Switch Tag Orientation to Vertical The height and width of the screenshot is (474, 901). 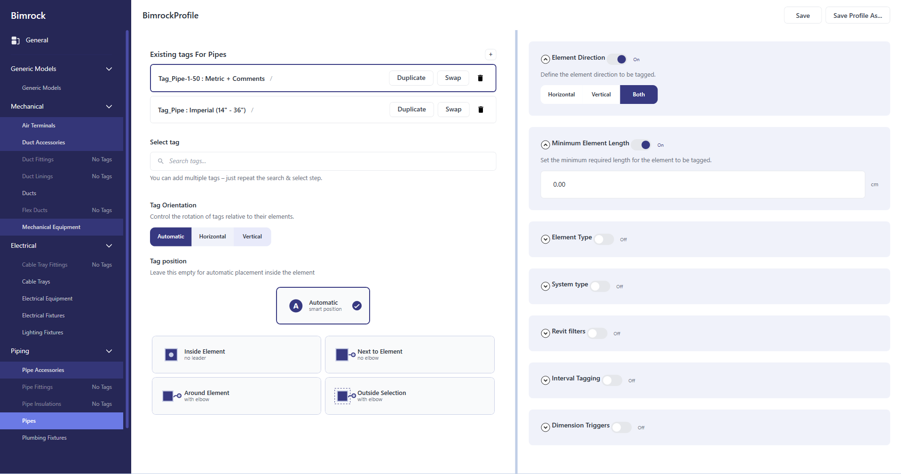252,237
